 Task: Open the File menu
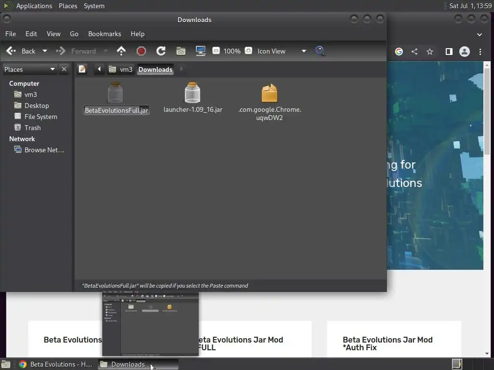11,34
